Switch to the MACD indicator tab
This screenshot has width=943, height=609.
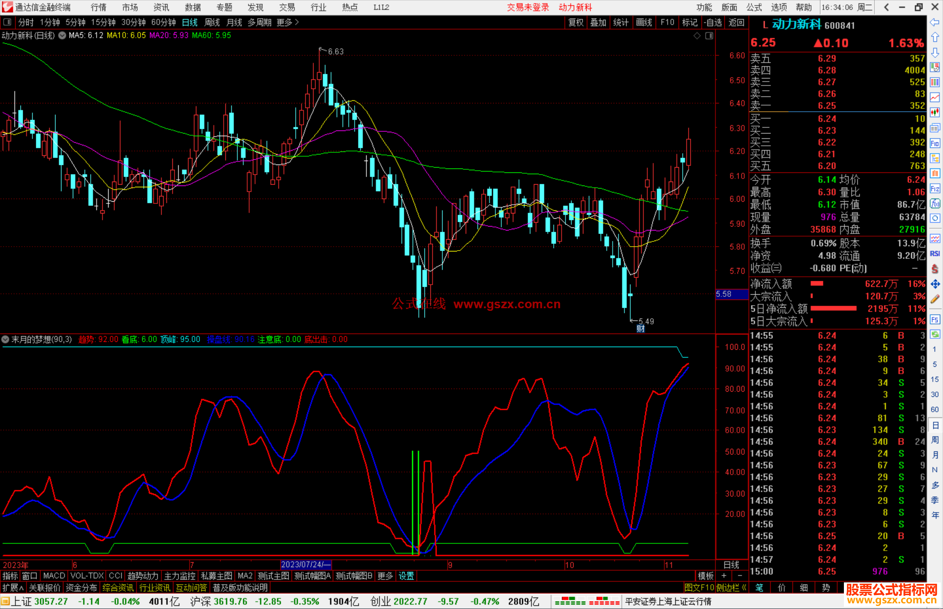[54, 576]
